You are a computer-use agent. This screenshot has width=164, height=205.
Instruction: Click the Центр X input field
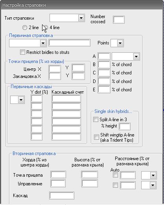pyautogui.click(x=55, y=68)
